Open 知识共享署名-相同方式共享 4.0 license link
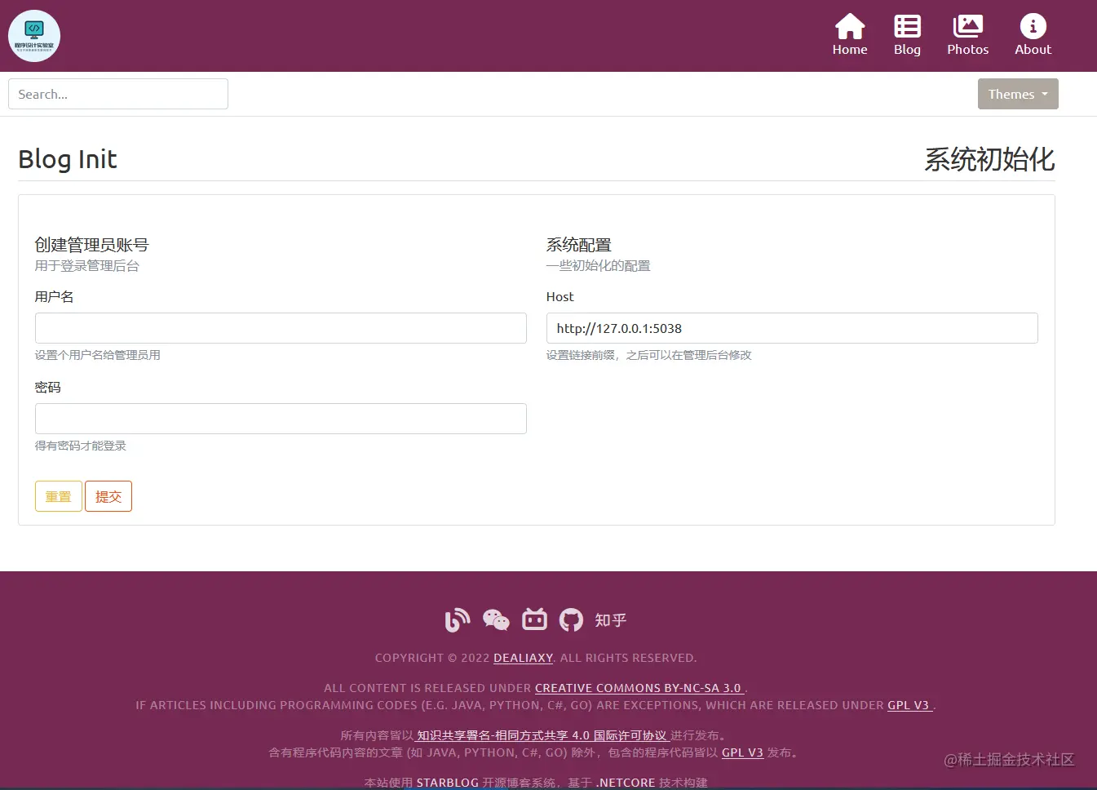The image size is (1097, 790). [542, 735]
